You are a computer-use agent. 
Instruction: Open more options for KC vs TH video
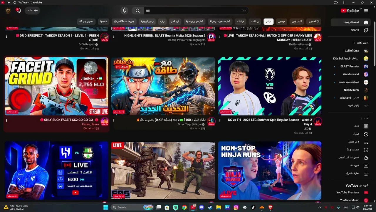coord(220,120)
